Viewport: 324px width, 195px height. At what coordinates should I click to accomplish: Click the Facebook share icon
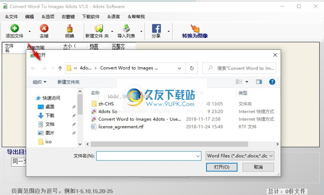(156, 28)
